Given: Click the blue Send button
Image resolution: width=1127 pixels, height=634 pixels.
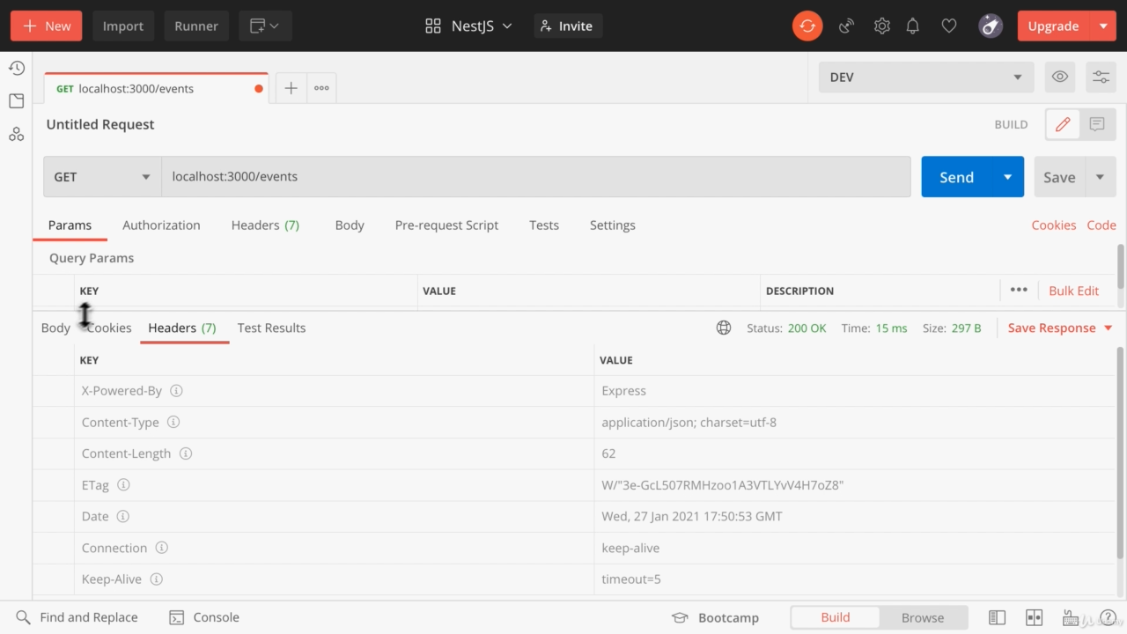Looking at the screenshot, I should [956, 176].
